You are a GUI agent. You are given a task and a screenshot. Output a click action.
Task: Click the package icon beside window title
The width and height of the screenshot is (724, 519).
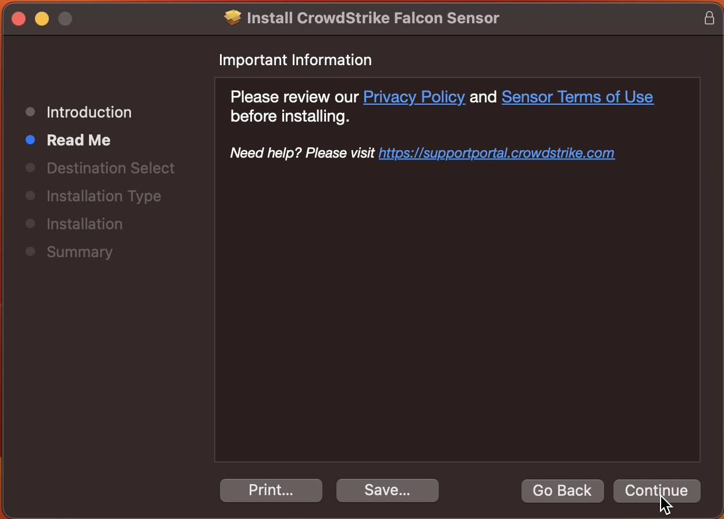(232, 18)
